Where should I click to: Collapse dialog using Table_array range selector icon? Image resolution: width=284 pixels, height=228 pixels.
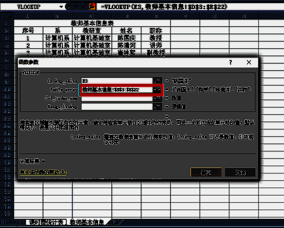pos(157,89)
